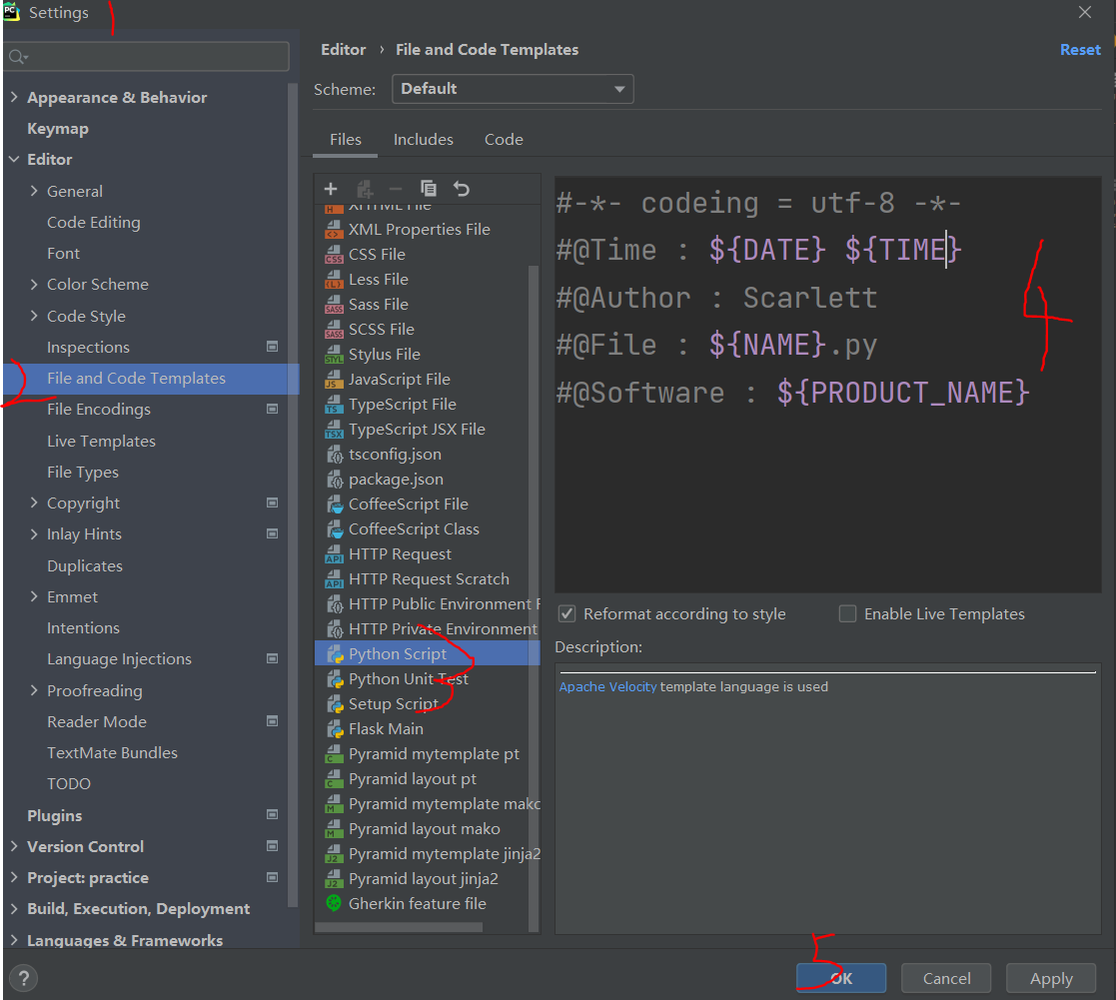Switch to the Includes tab
This screenshot has width=1116, height=1000.
pyautogui.click(x=424, y=140)
